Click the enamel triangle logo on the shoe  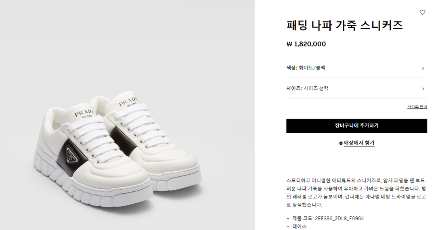click(x=72, y=157)
